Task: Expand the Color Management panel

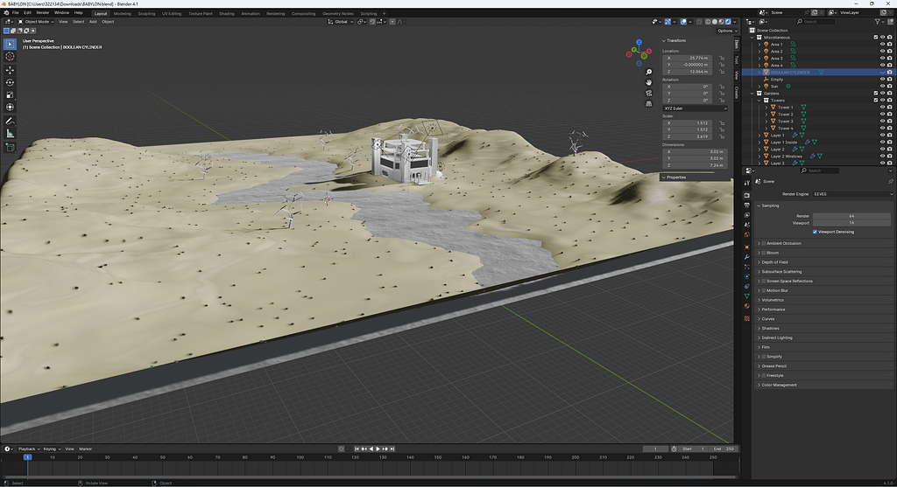Action: (779, 385)
